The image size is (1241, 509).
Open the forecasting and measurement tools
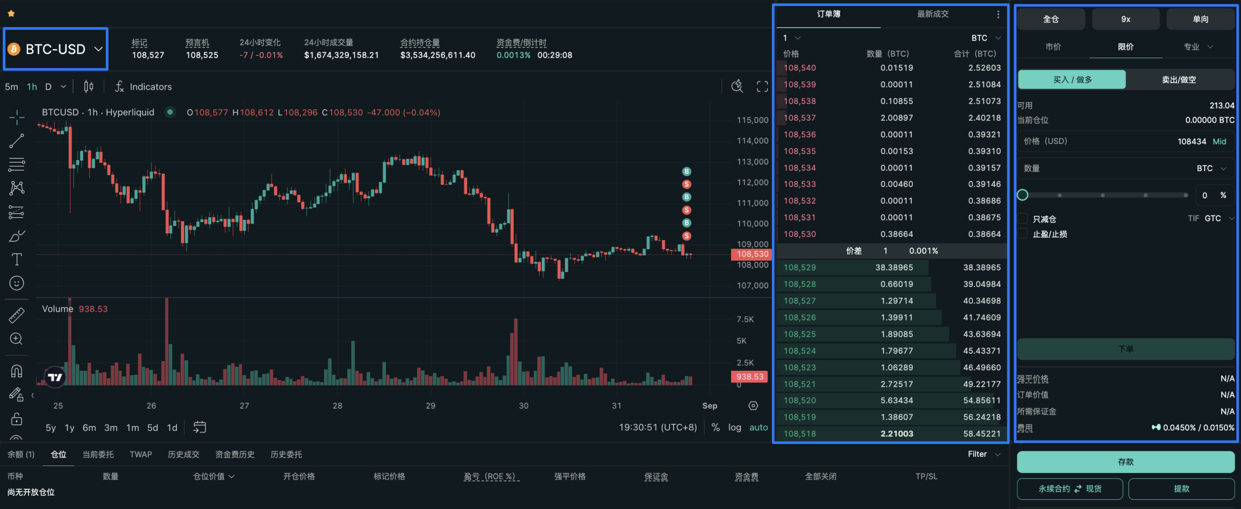click(16, 212)
